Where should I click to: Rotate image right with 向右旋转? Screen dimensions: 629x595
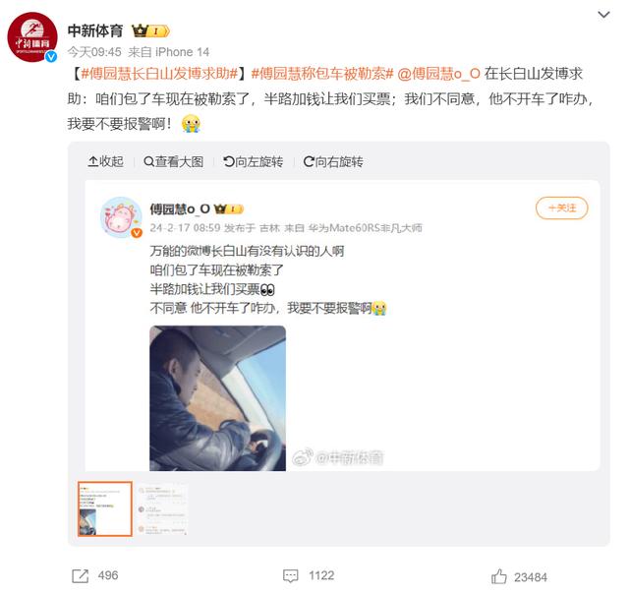coord(333,161)
